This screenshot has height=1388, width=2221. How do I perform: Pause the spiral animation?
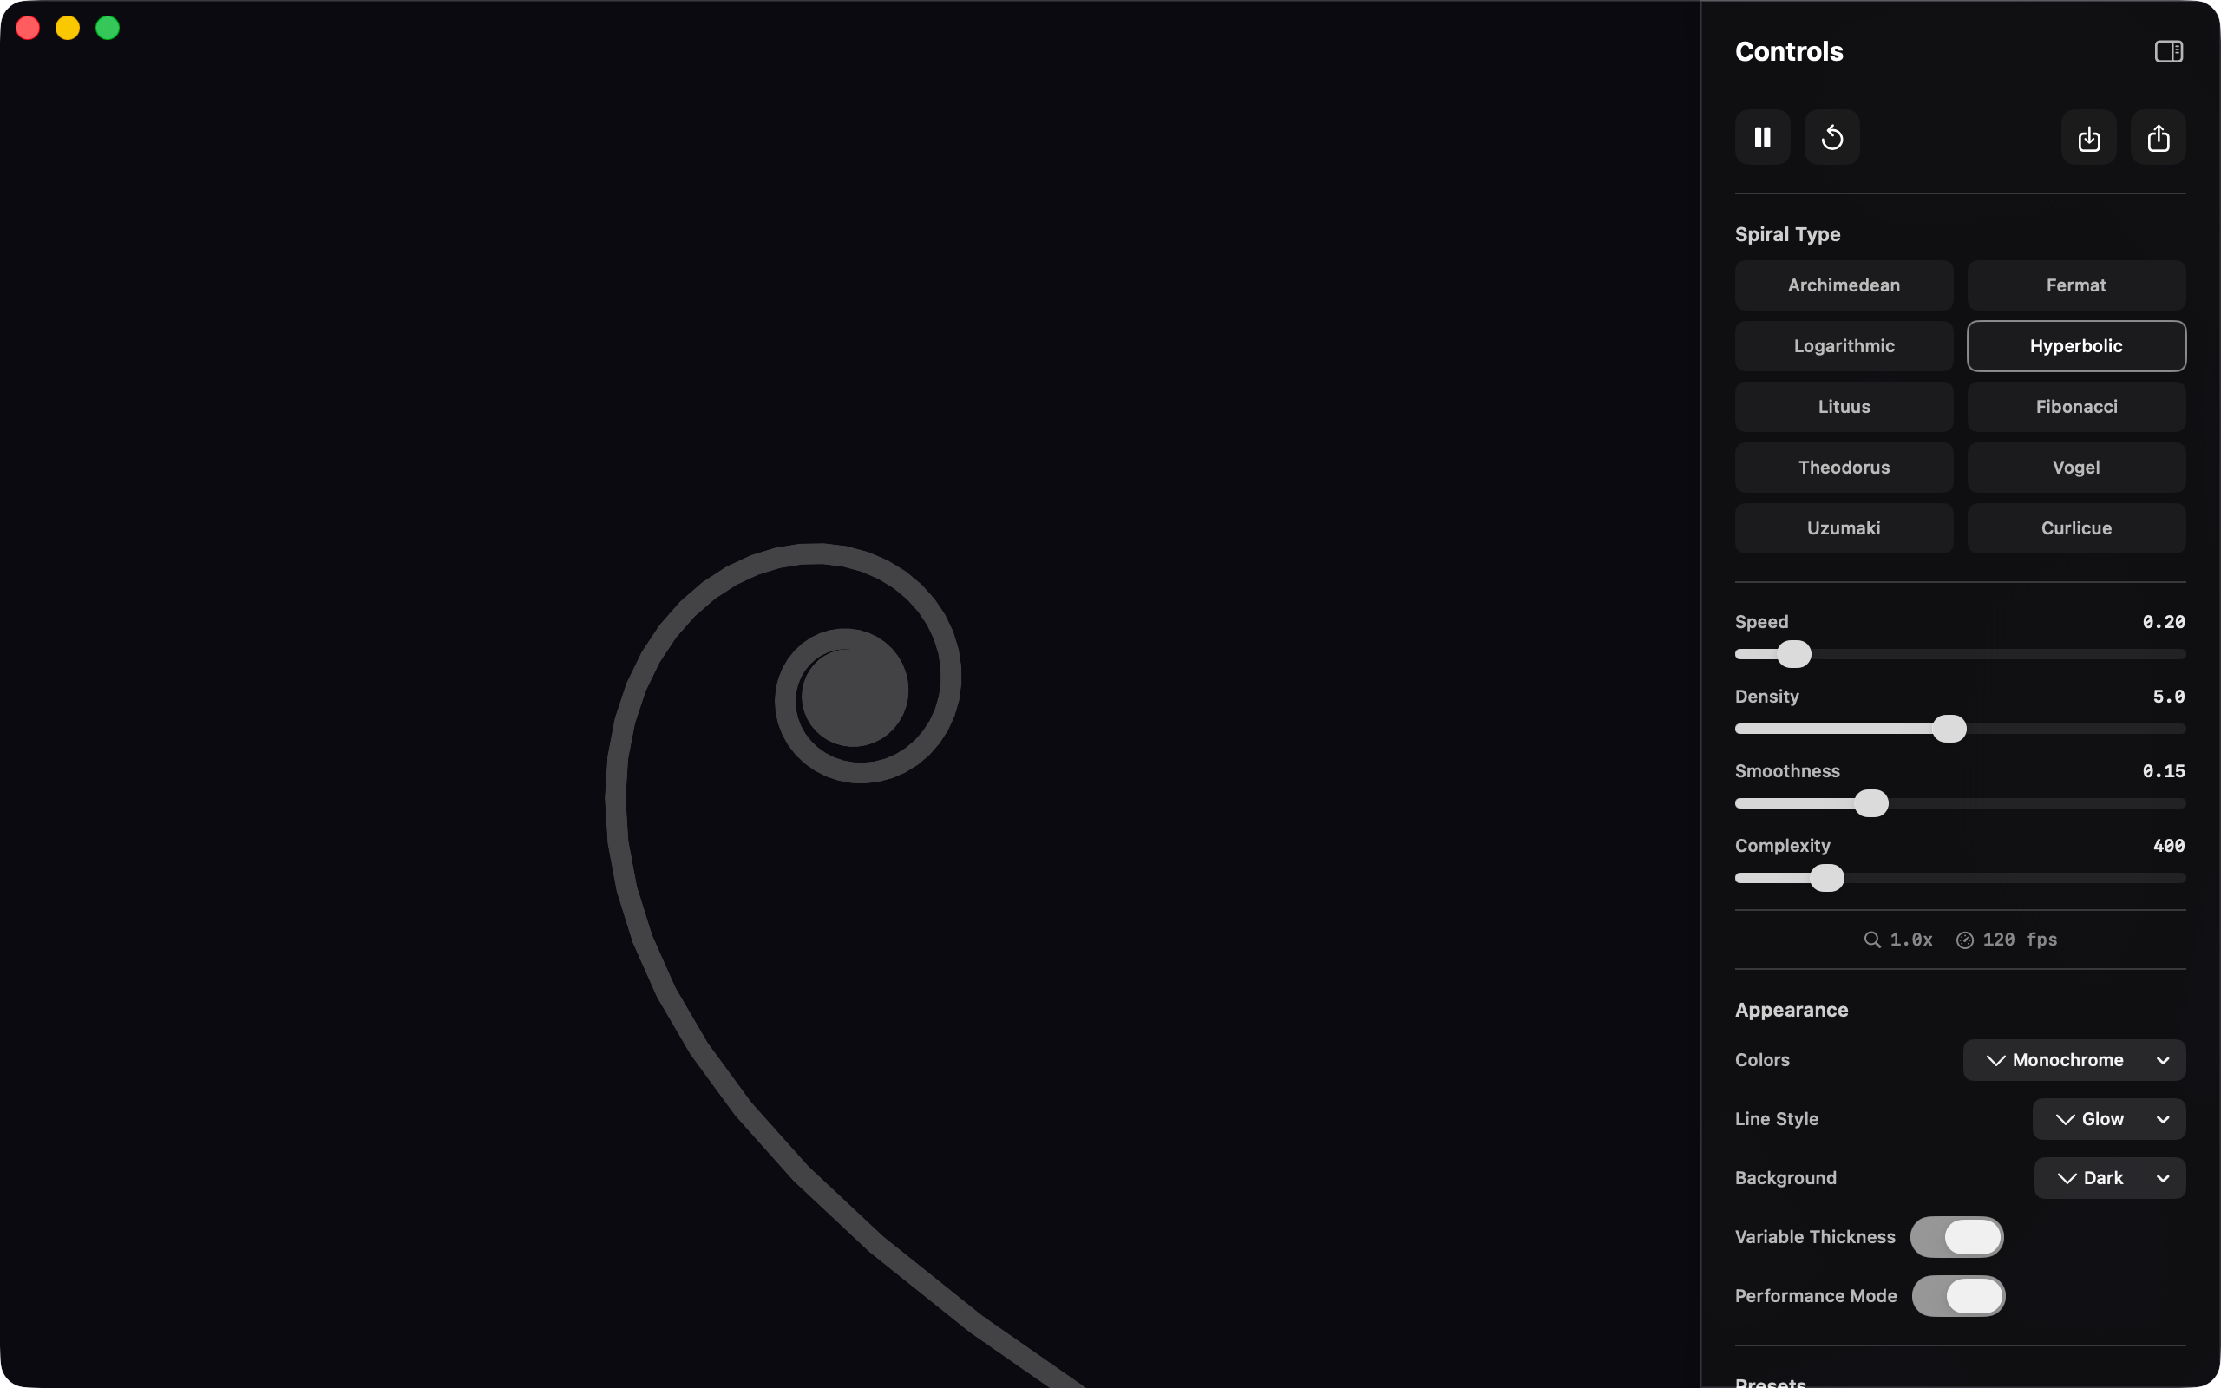coord(1762,138)
